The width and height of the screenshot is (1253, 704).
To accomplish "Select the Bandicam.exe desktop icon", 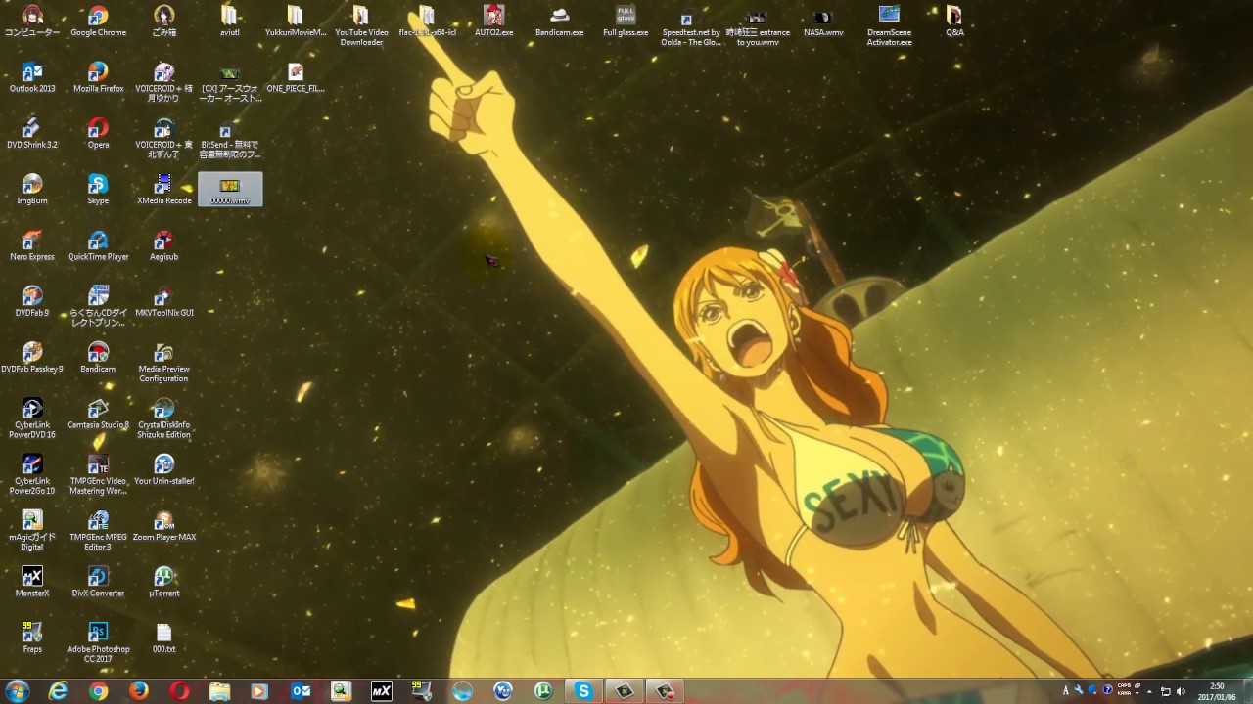I will [x=559, y=22].
